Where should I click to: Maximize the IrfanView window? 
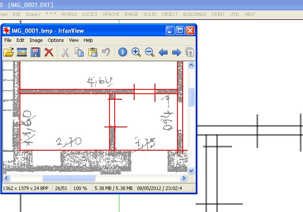click(180, 31)
